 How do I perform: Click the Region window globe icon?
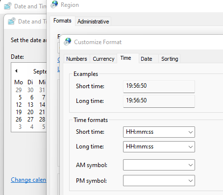tap(54, 4)
